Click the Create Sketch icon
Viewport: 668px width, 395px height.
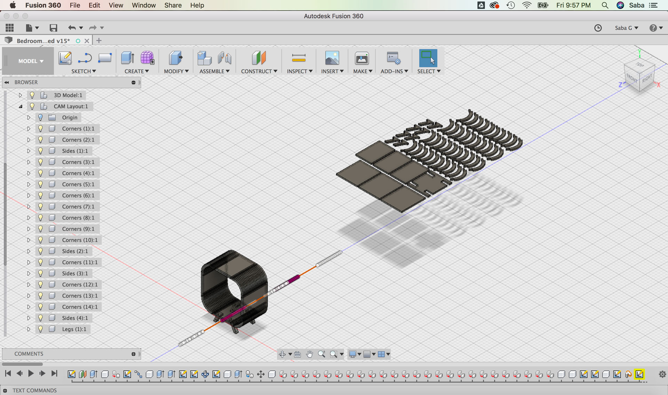coord(65,58)
